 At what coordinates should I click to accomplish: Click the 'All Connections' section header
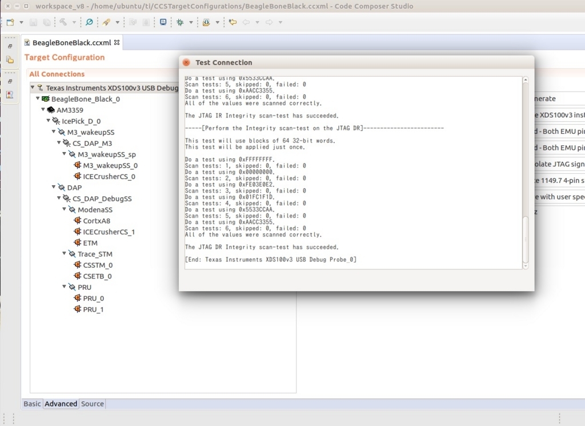[57, 74]
